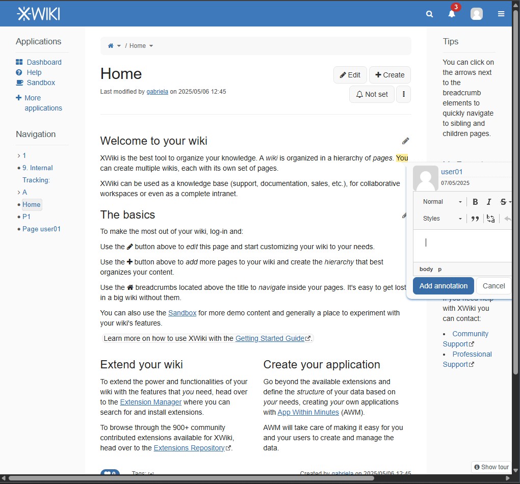The width and height of the screenshot is (520, 484).
Task: Select the 'p' element in the editor path
Action: [440, 269]
